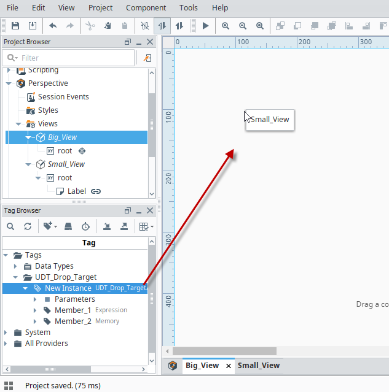The image size is (389, 392).
Task: Expand the Member_1 Expression tag
Action: pos(35,310)
